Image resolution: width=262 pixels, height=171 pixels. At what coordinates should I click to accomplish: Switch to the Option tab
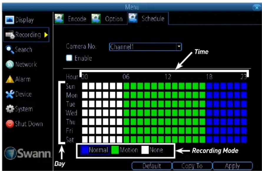114,19
